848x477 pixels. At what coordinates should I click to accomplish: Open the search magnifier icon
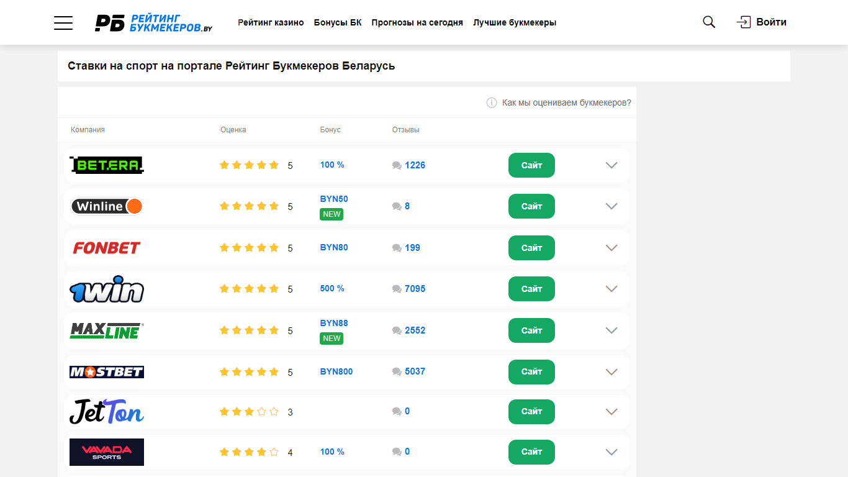(x=709, y=22)
